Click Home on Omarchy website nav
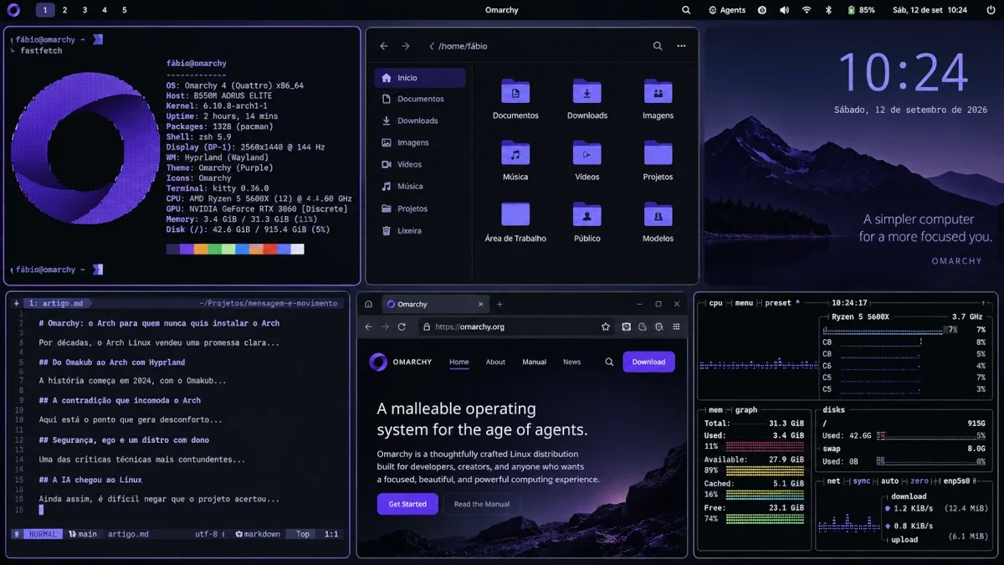 coord(459,362)
